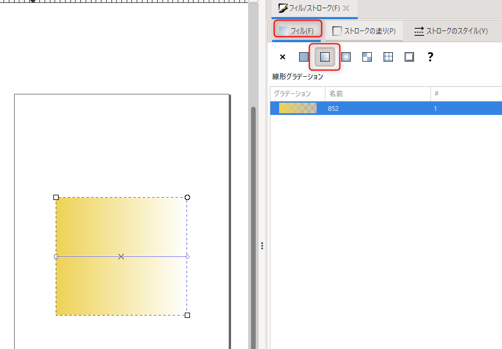Image resolution: width=502 pixels, height=349 pixels.
Task: Click the グラデーション column header
Action: pos(298,94)
